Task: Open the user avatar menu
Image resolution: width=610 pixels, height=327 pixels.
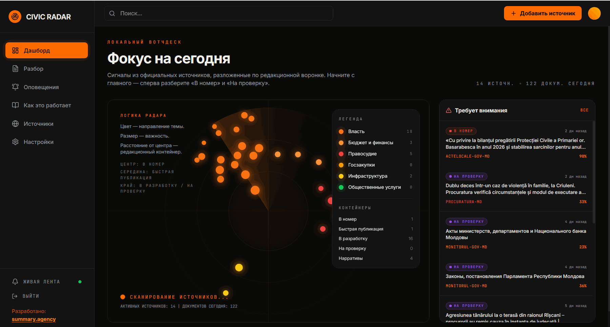Action: 594,13
